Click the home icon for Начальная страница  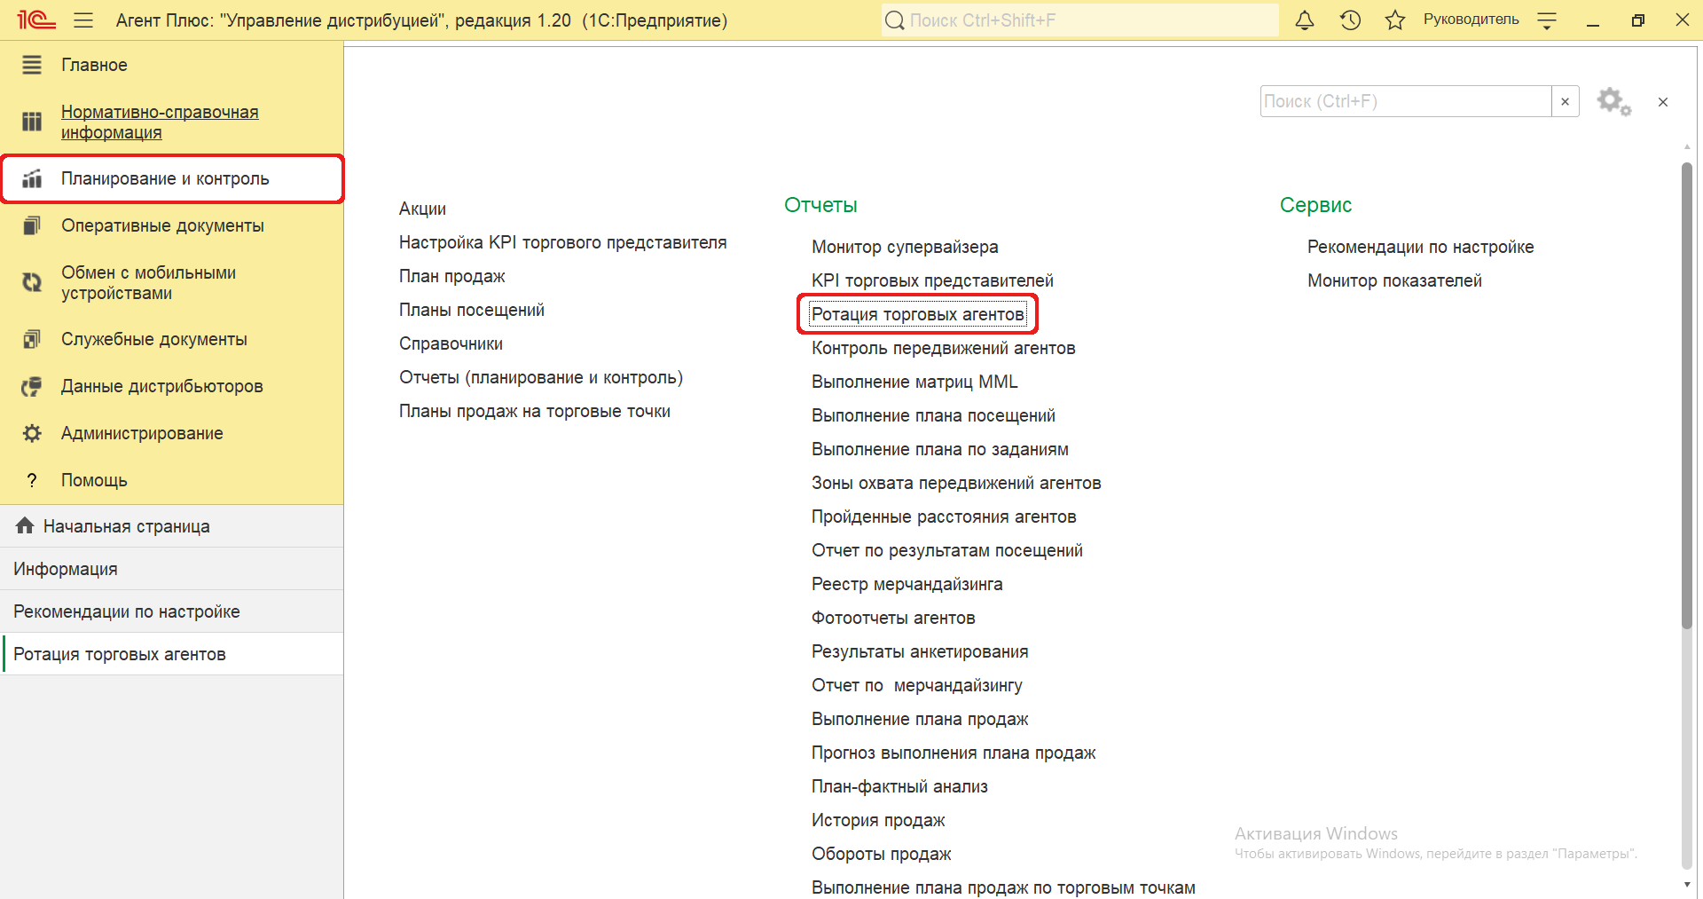[x=25, y=525]
